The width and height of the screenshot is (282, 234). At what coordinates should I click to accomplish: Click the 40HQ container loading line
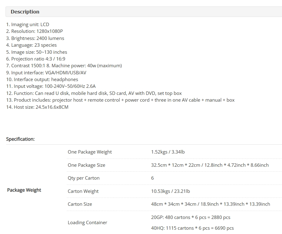192,228
